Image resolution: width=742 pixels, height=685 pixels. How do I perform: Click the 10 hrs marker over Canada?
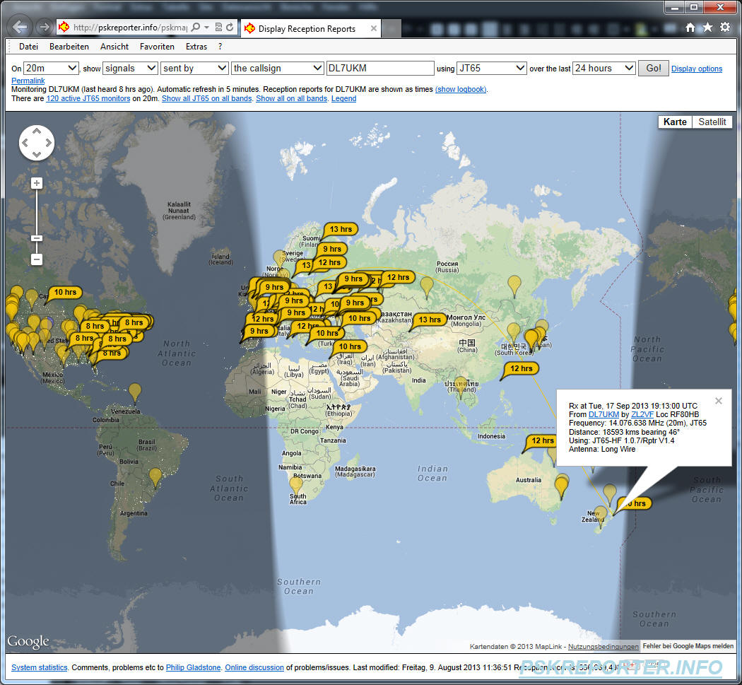(65, 292)
